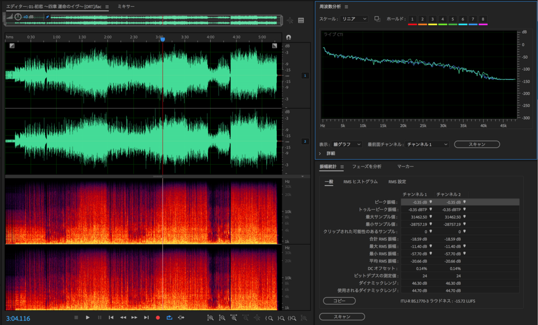The width and height of the screenshot is (538, 325).
Task: Zoom out amplitude with vertical minus magnifier
Action: point(222,318)
